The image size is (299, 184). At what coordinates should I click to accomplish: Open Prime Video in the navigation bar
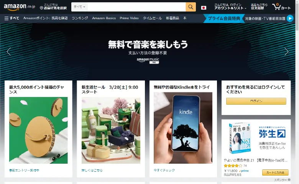[x=129, y=18]
